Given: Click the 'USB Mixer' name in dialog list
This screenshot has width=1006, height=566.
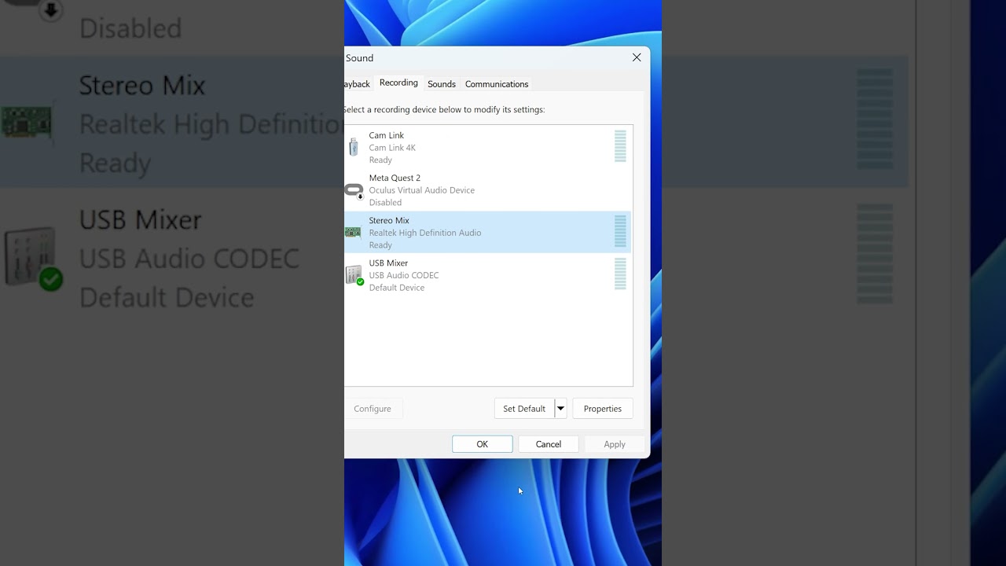Looking at the screenshot, I should click(388, 263).
